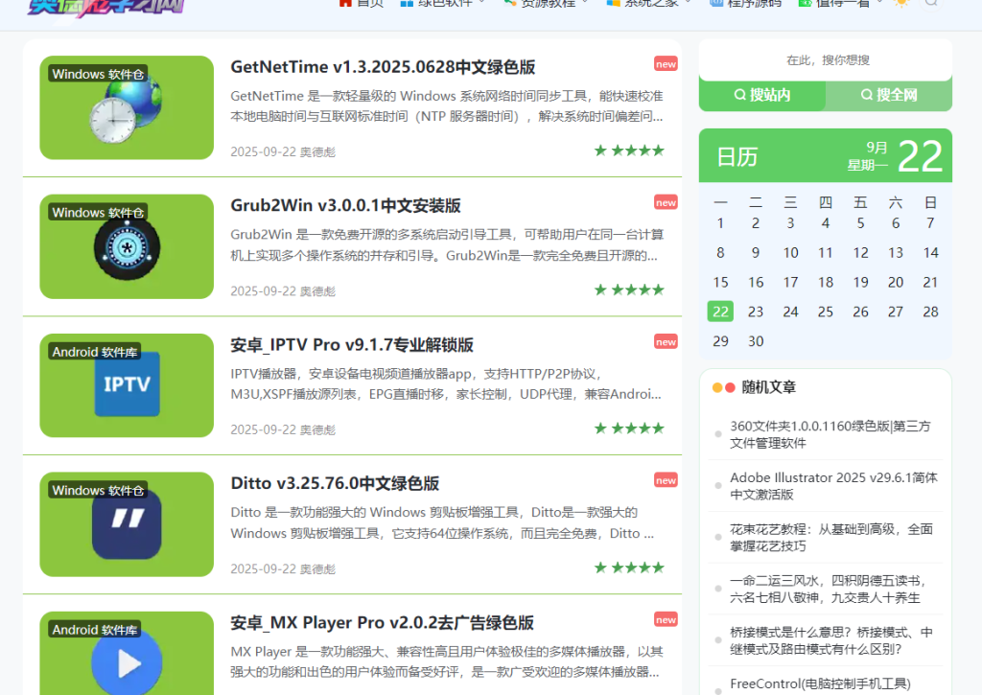The height and width of the screenshot is (695, 982).
Task: Open the 一命二运三风水 random article
Action: pos(828,590)
